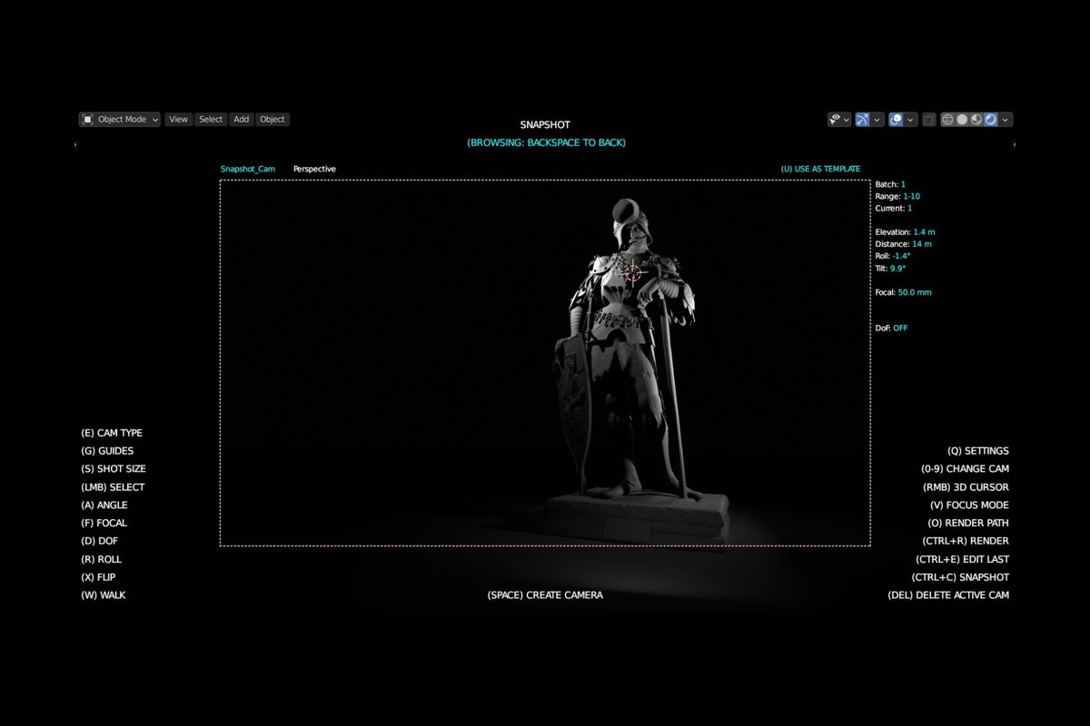Select material preview shading mode
The width and height of the screenshot is (1090, 726).
[x=976, y=119]
